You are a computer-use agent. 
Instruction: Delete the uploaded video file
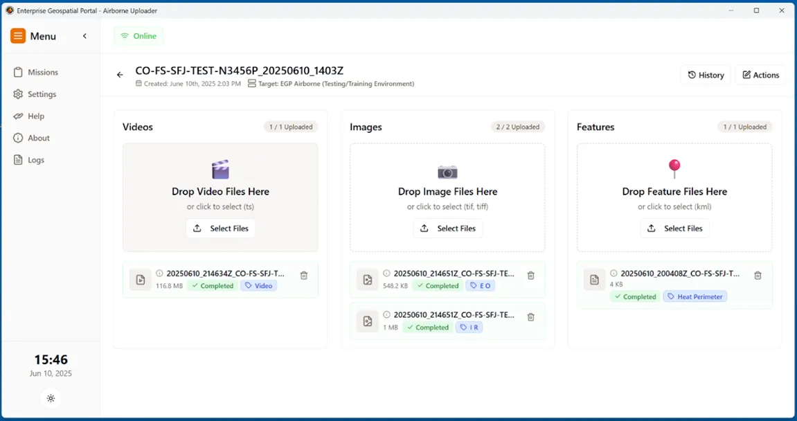pyautogui.click(x=303, y=275)
